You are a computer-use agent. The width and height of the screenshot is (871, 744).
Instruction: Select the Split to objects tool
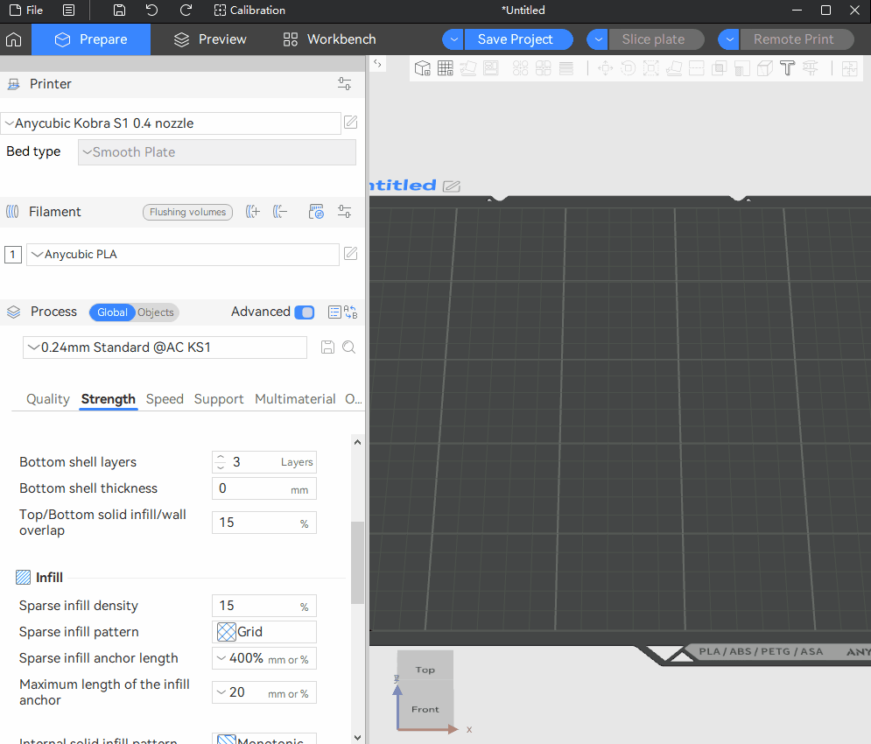point(521,68)
